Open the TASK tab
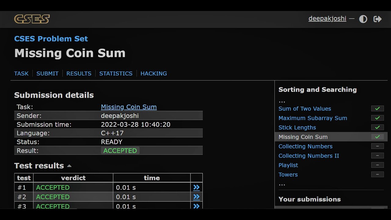Screen dimensions: 391x220 coord(21,73)
